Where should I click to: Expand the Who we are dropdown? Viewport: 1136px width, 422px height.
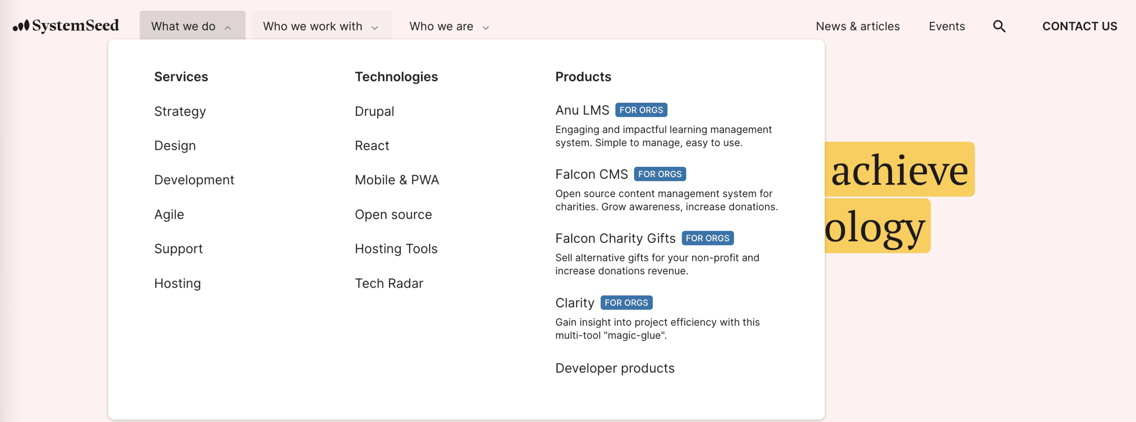(x=449, y=26)
